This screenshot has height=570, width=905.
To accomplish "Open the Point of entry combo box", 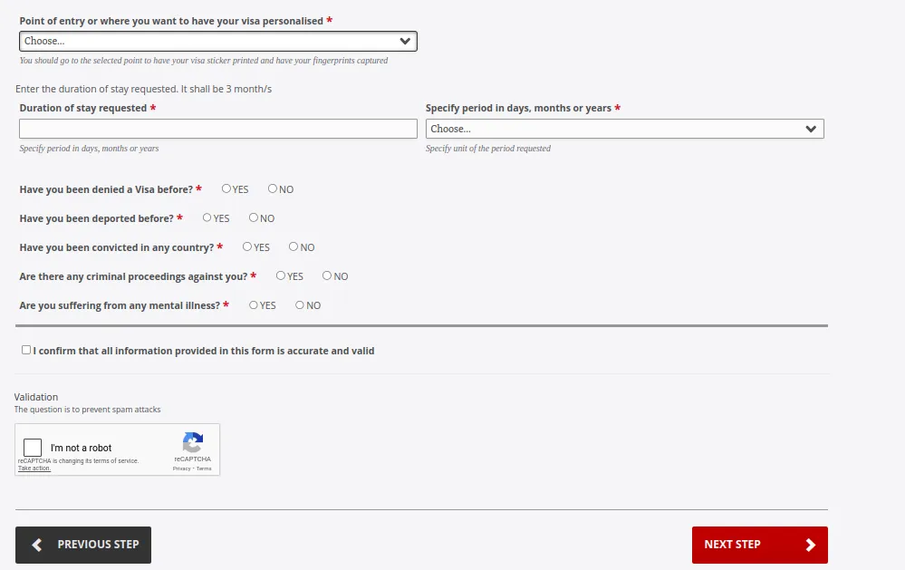I will coord(217,41).
